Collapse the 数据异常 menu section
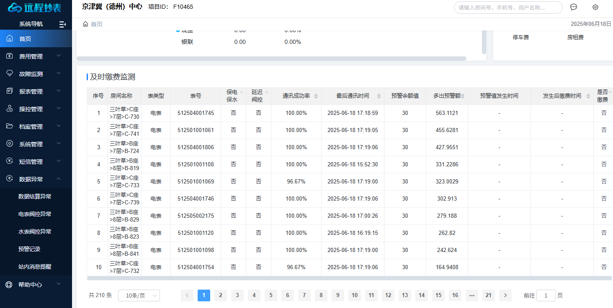The width and height of the screenshot is (613, 308). coord(59,179)
